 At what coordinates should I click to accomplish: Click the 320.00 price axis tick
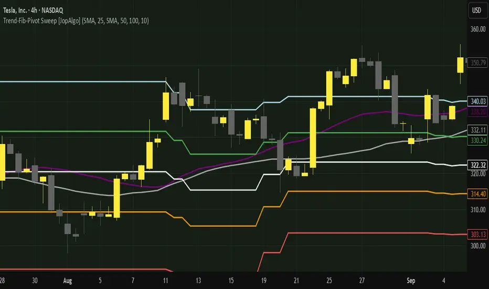[x=478, y=174]
